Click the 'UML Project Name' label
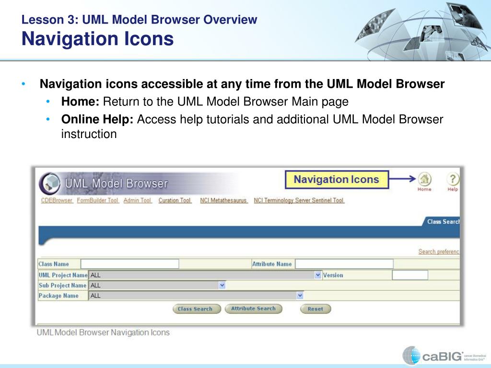 tap(63, 275)
